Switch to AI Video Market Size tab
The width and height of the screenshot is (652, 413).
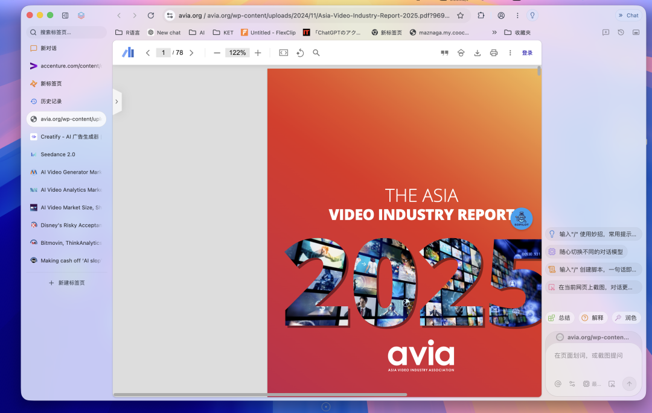[x=66, y=207]
